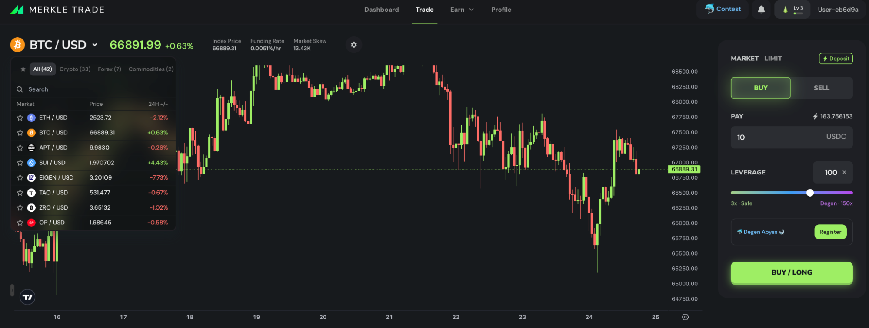Filter markets by Forex (7)
869x328 pixels.
click(x=110, y=69)
